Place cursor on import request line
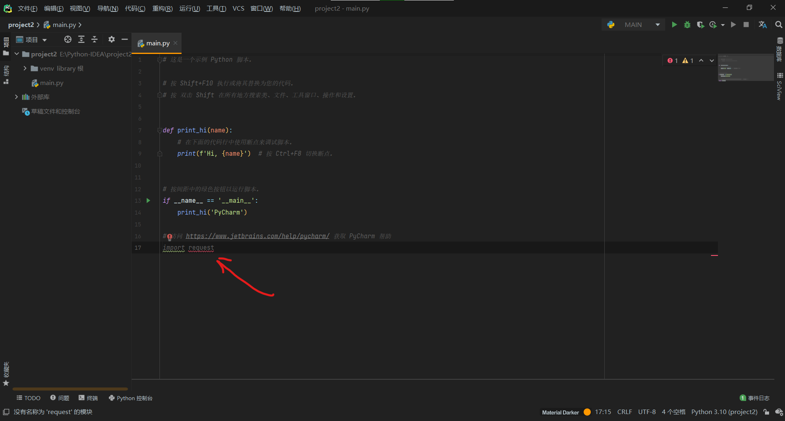785x421 pixels. tap(188, 248)
